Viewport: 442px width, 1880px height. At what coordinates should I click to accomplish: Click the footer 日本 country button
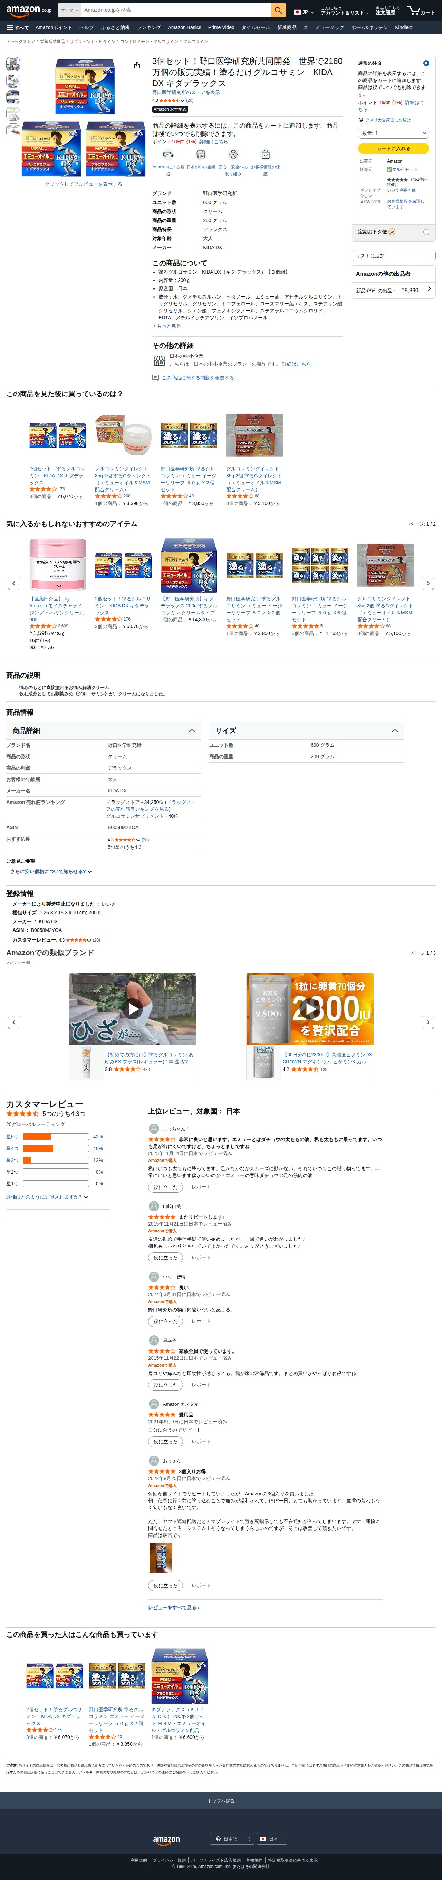click(x=272, y=1838)
